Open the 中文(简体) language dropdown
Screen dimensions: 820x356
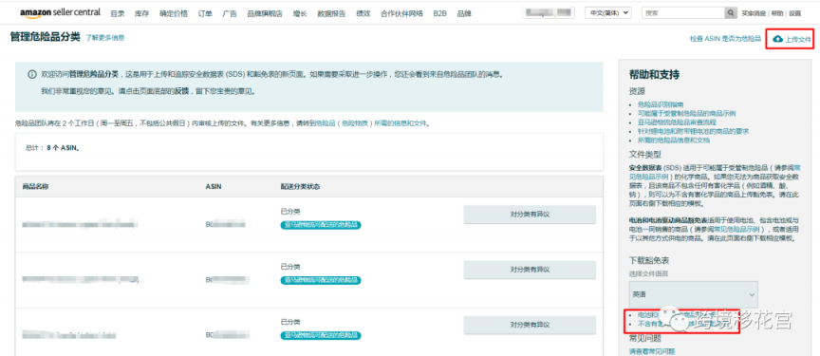pyautogui.click(x=607, y=13)
